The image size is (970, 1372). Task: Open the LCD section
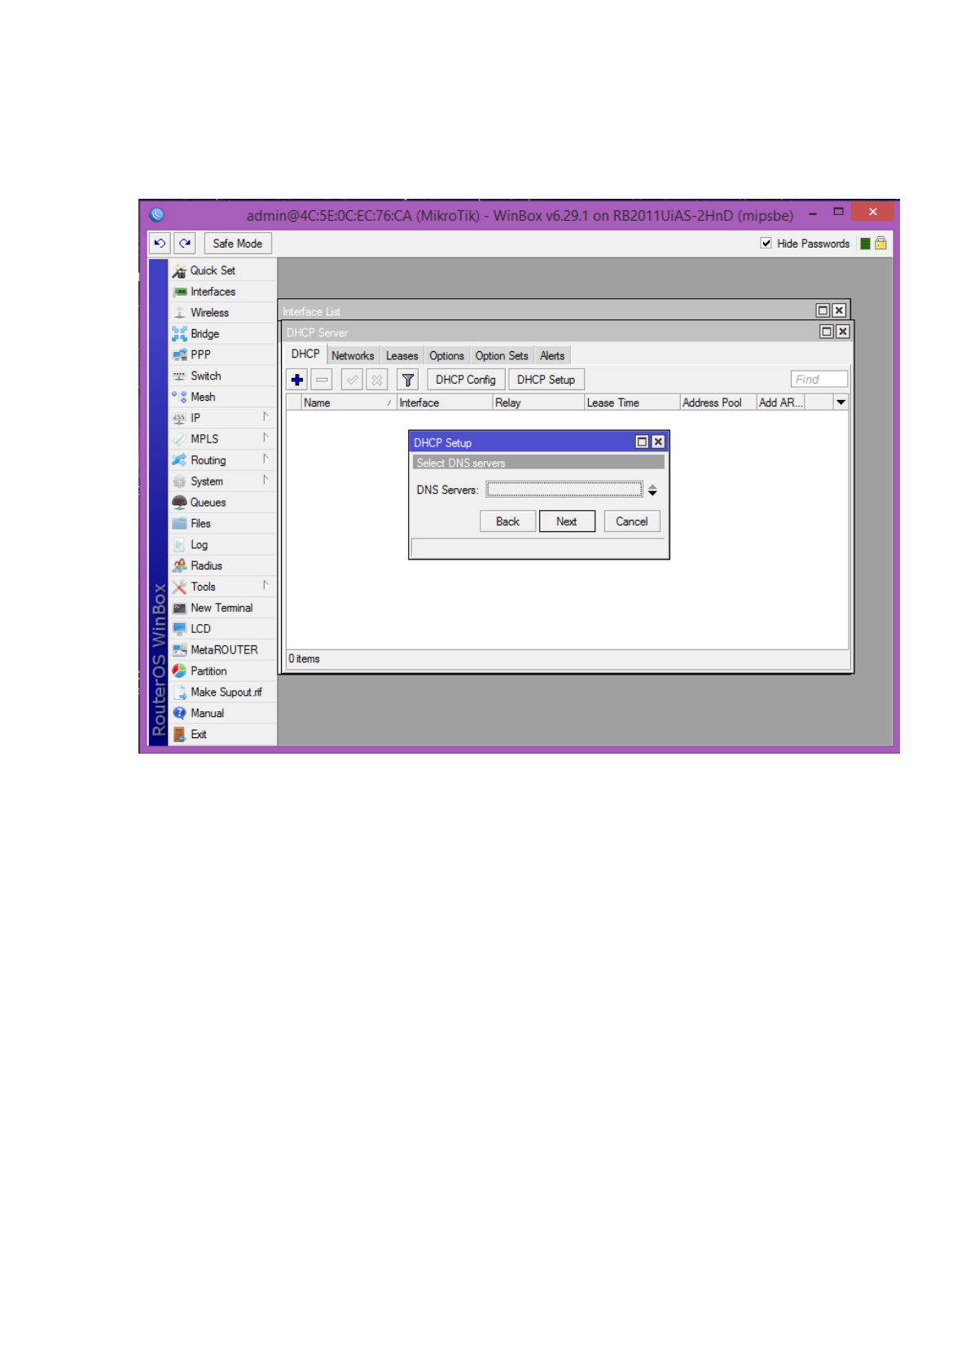pos(222,629)
